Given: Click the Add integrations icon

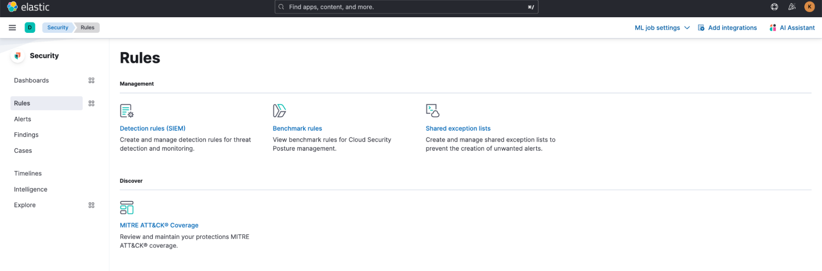Looking at the screenshot, I should click(x=701, y=28).
